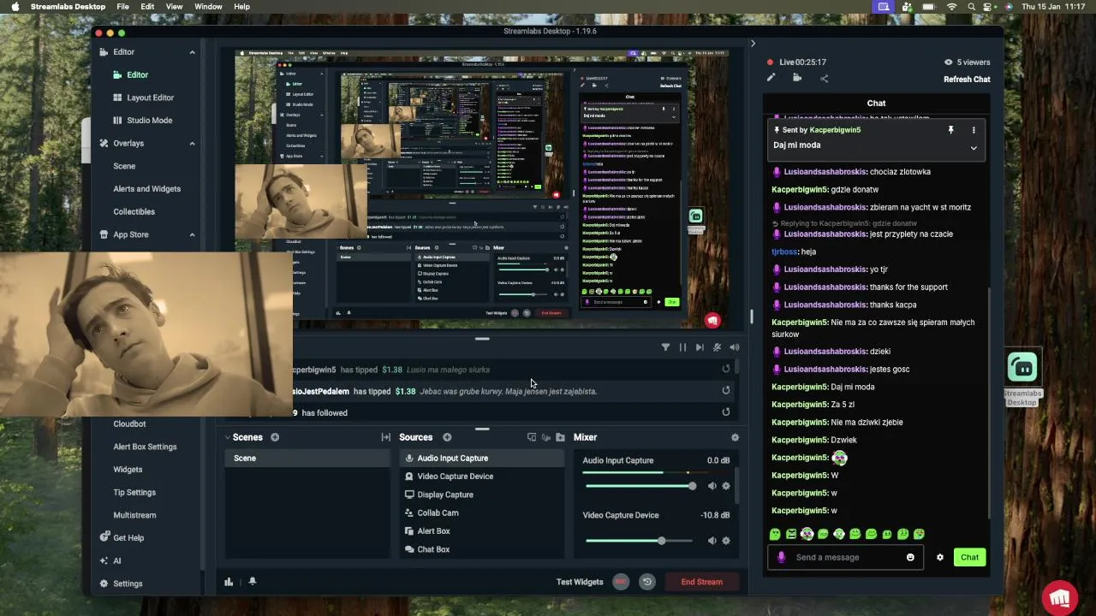Open notifications bell icon in footer
Screen dimensions: 1096x616
(253, 582)
